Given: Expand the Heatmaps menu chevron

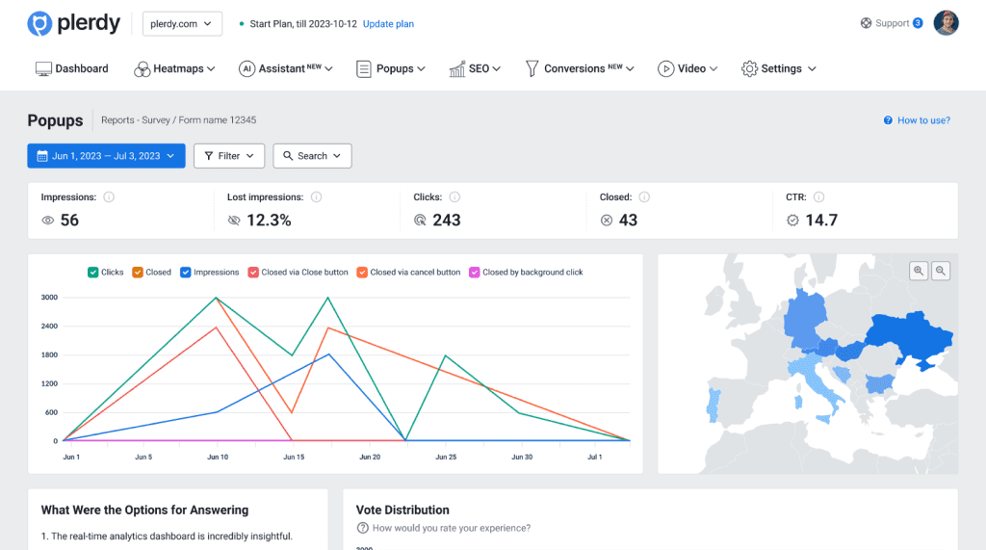Looking at the screenshot, I should (211, 68).
